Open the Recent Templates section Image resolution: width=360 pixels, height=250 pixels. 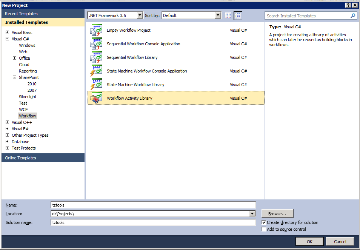(x=43, y=14)
